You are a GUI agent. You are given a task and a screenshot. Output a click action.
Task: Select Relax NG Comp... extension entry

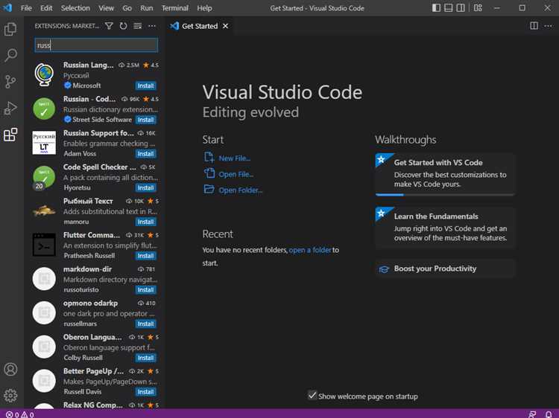[x=96, y=406]
